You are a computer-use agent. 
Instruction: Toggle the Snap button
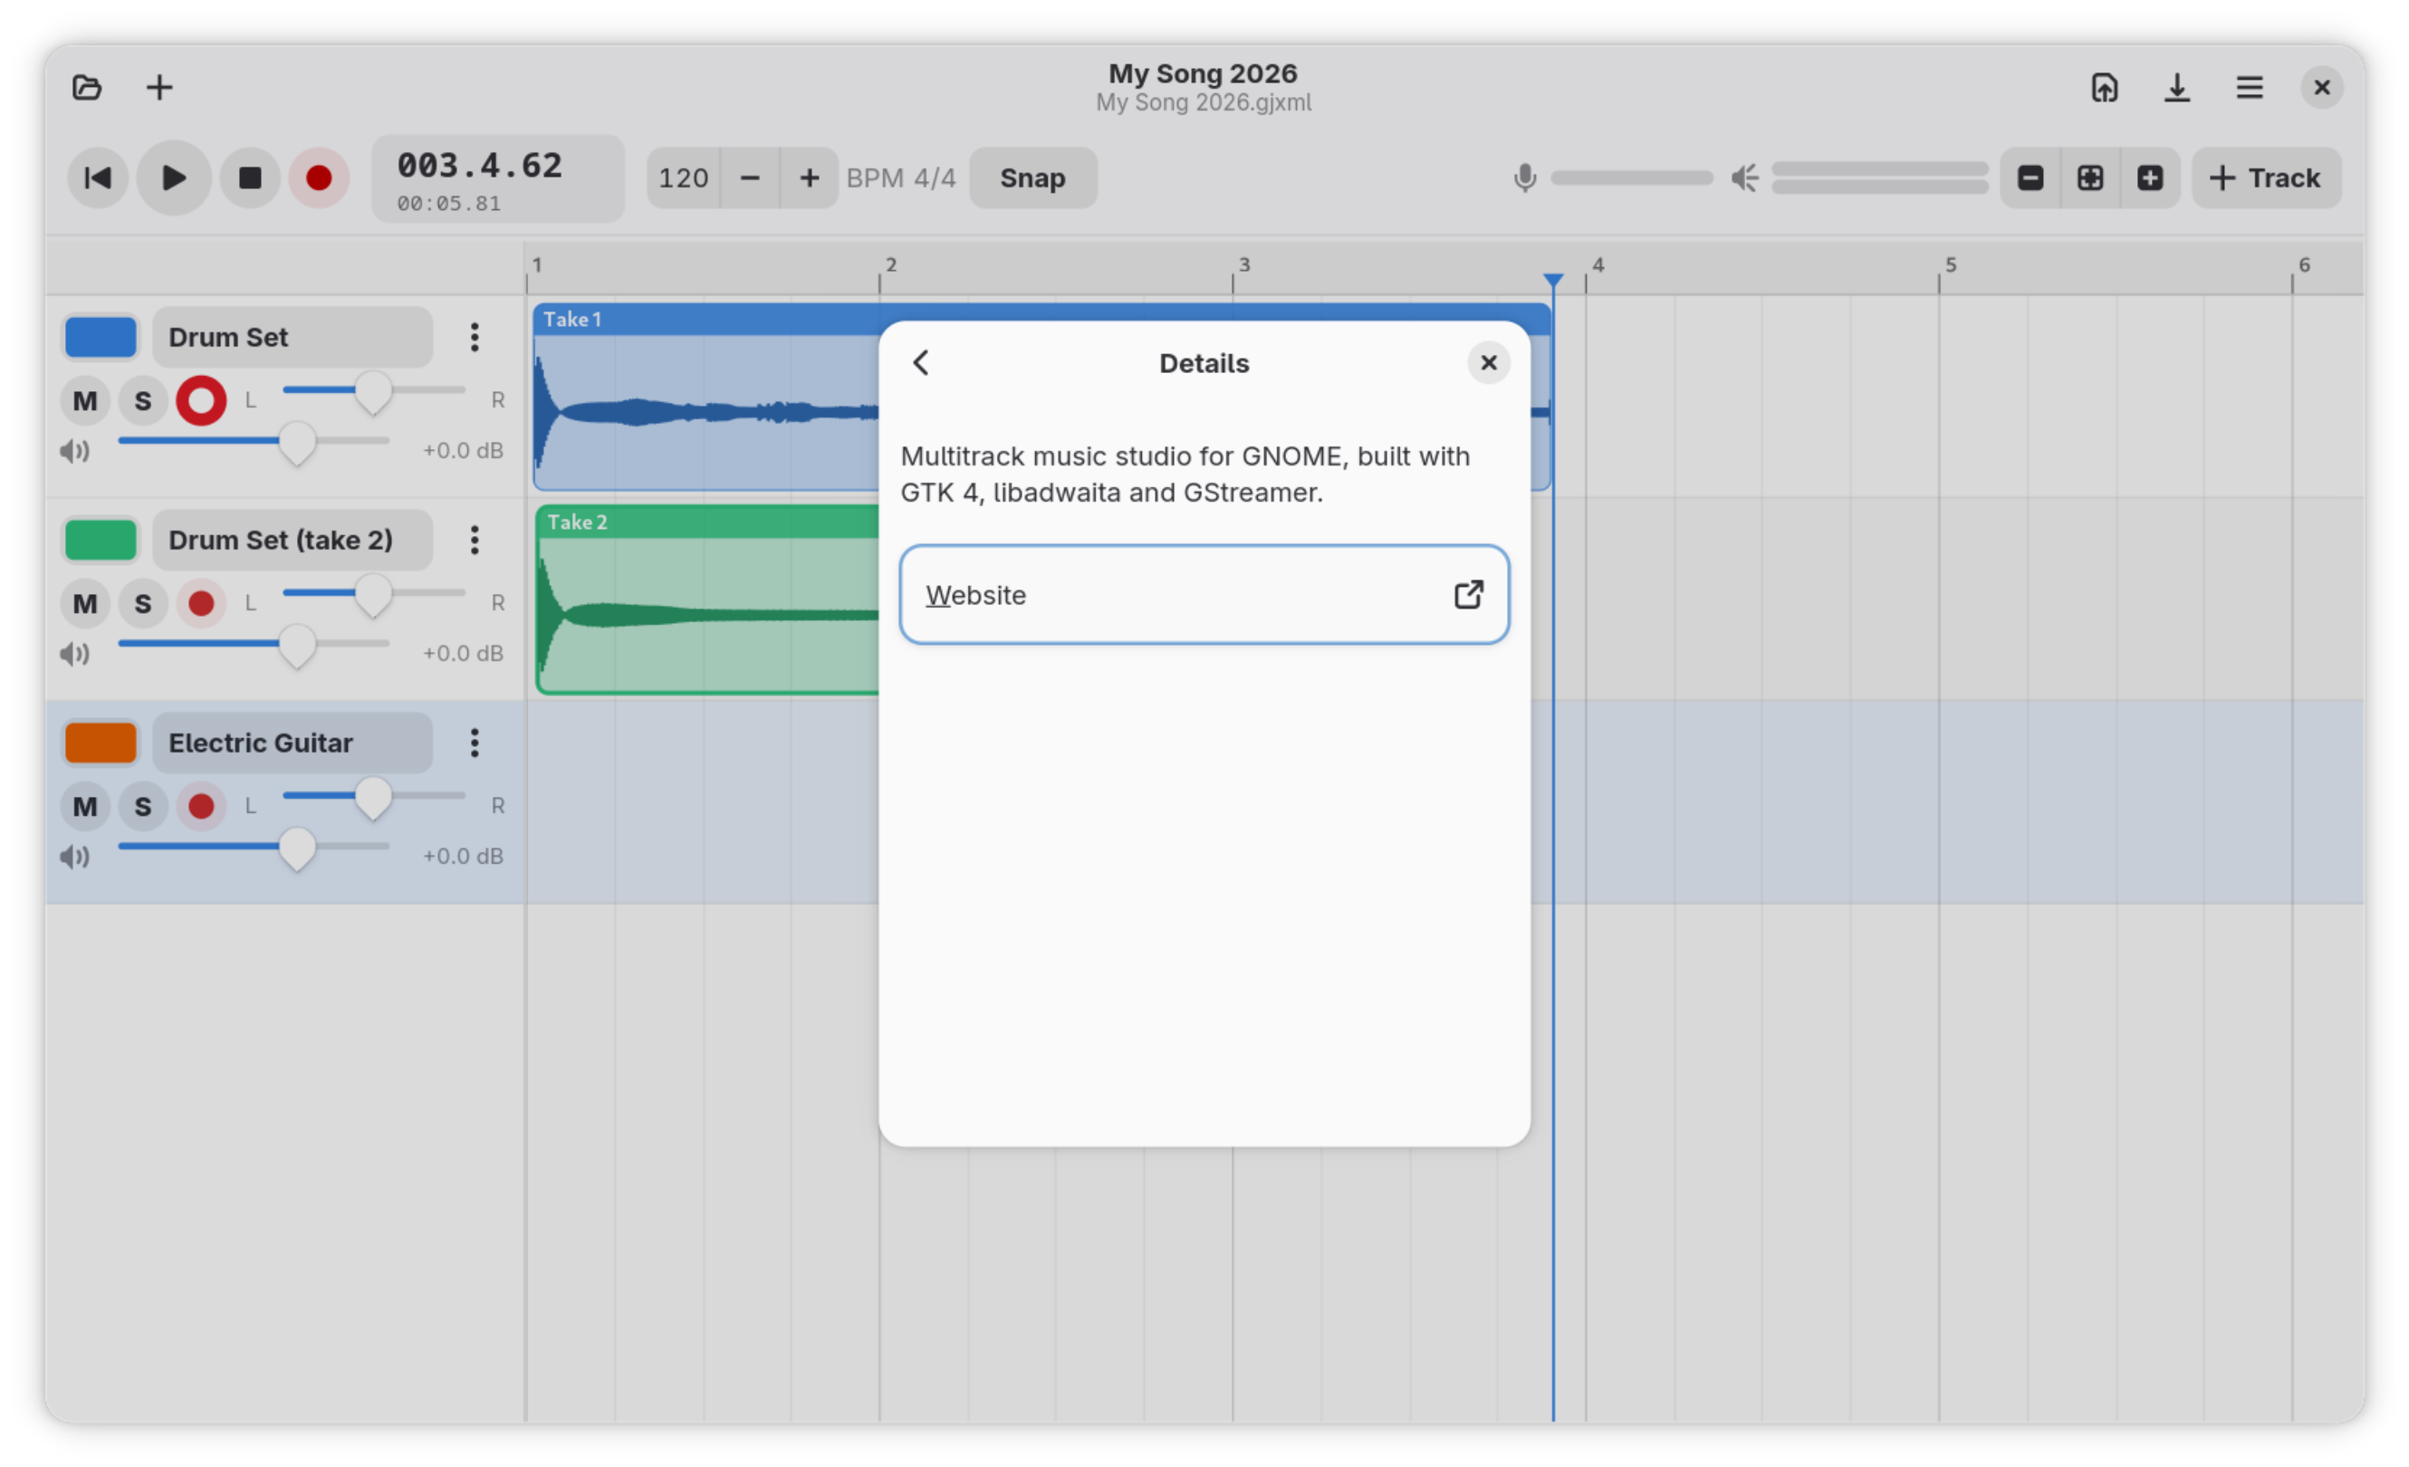point(1032,177)
